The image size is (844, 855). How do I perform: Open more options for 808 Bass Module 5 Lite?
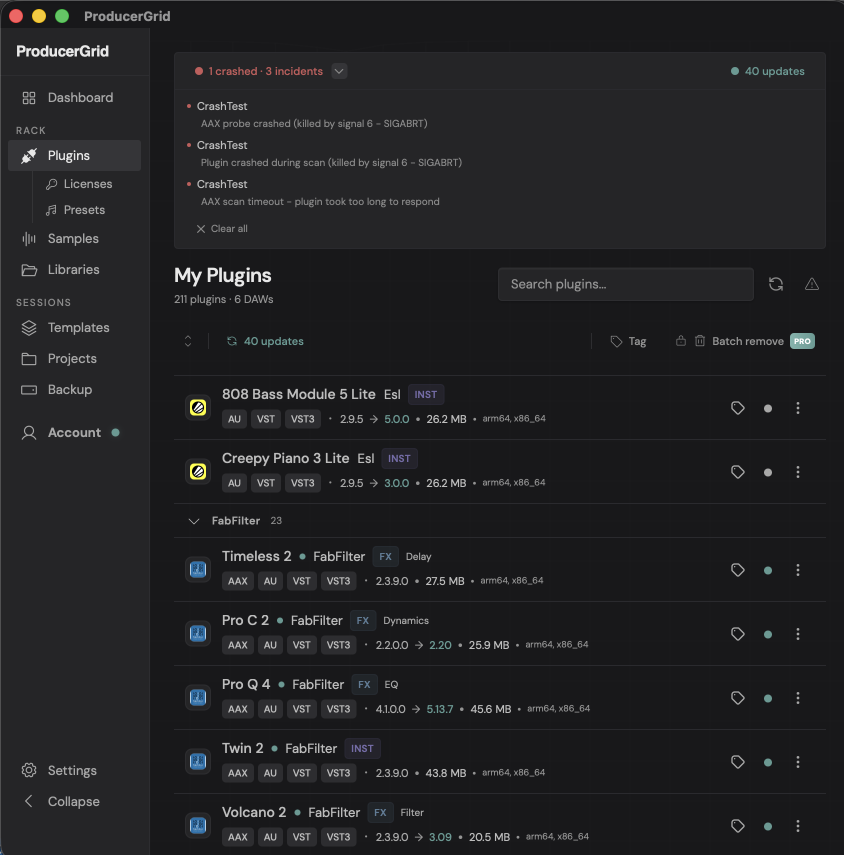tap(798, 408)
